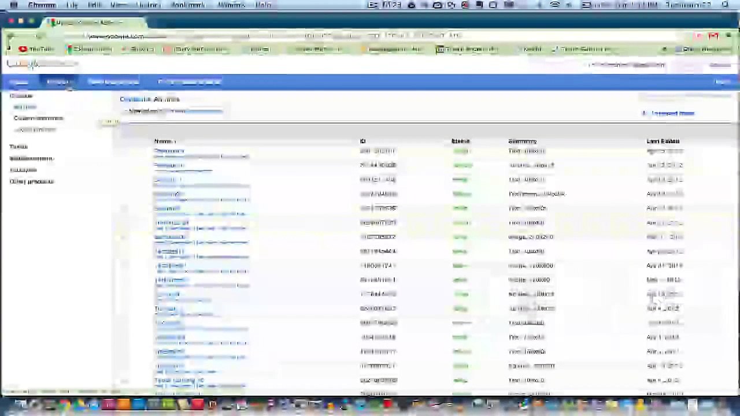Check the Wi-Fi status icon
This screenshot has width=740, height=416.
click(x=555, y=5)
